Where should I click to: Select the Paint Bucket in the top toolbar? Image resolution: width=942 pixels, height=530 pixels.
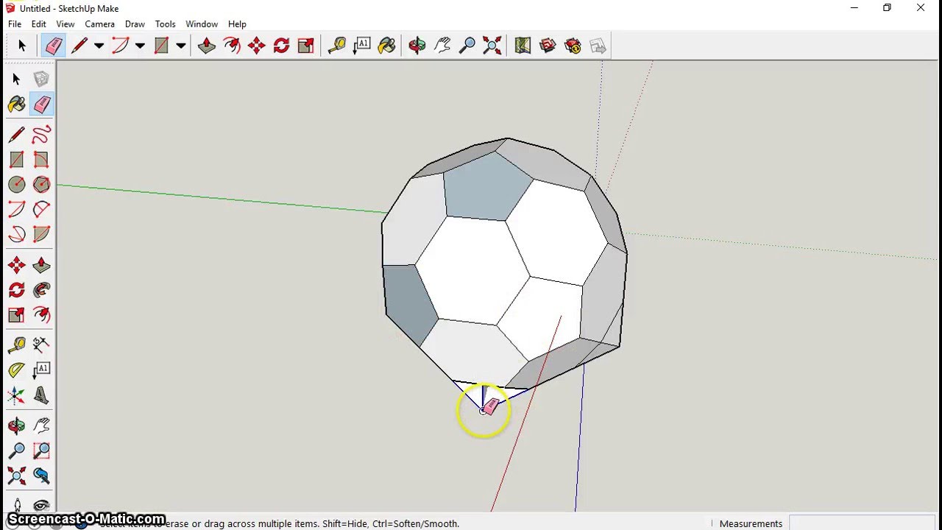click(386, 46)
